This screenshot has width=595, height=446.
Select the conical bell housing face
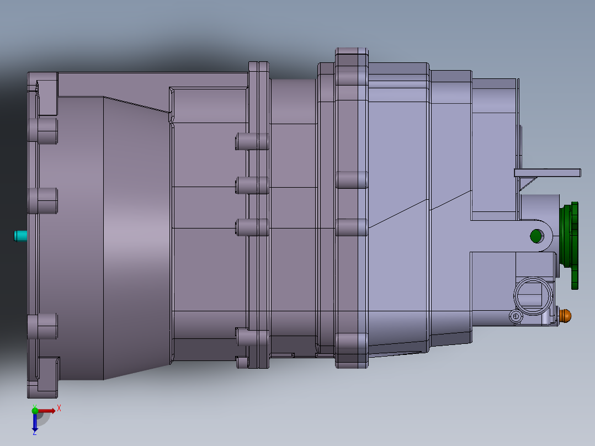pyautogui.click(x=137, y=238)
